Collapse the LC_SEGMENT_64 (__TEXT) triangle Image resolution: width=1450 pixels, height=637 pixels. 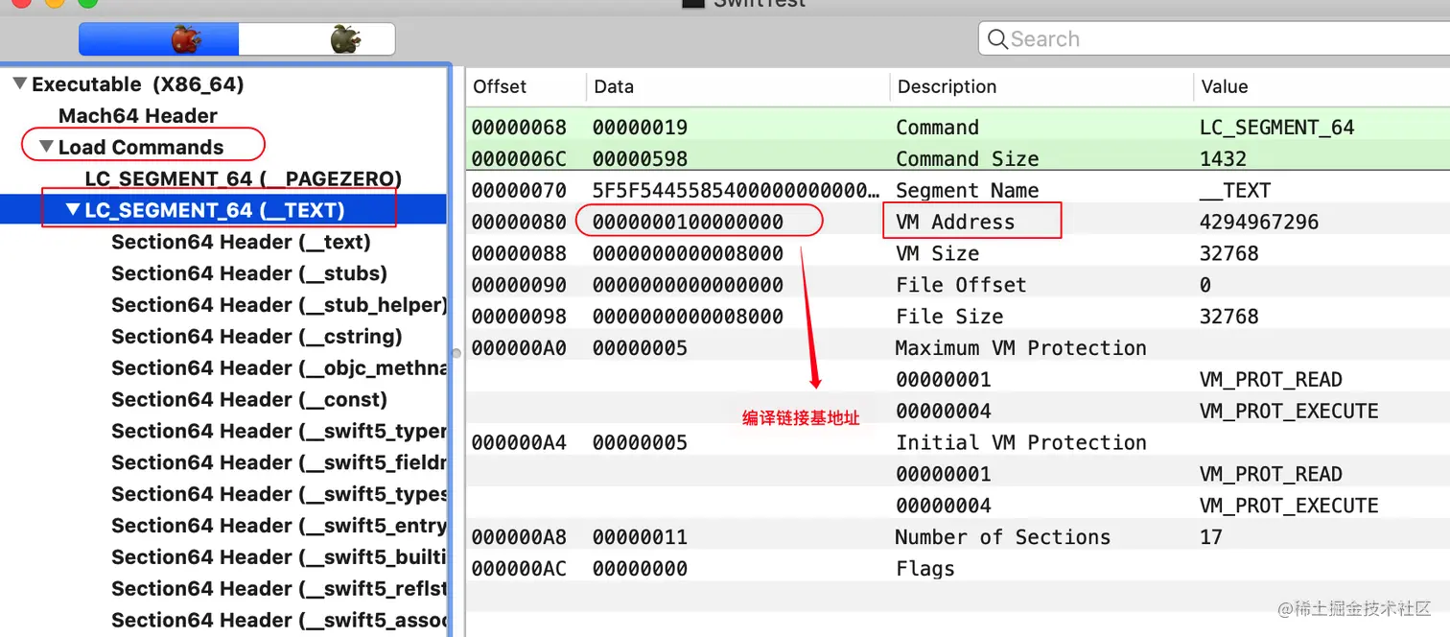tap(73, 210)
